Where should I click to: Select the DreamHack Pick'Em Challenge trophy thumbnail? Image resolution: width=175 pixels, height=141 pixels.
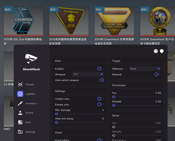tap(114, 21)
